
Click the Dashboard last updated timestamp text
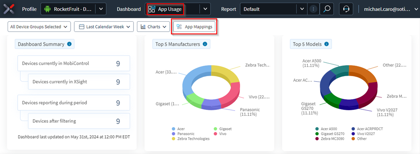(73, 137)
